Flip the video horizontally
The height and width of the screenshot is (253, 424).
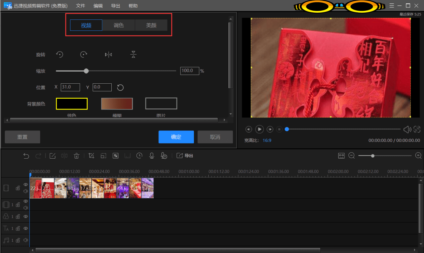(x=108, y=55)
